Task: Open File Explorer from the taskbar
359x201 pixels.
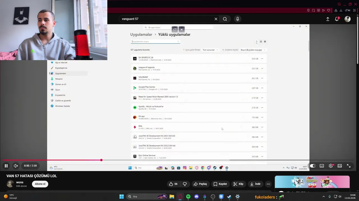Action: (x=172, y=197)
